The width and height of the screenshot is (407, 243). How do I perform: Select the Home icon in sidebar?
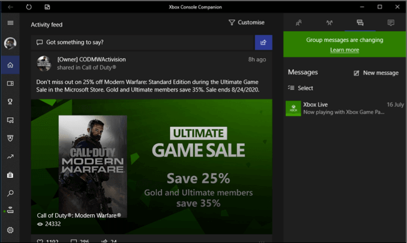[x=10, y=65]
